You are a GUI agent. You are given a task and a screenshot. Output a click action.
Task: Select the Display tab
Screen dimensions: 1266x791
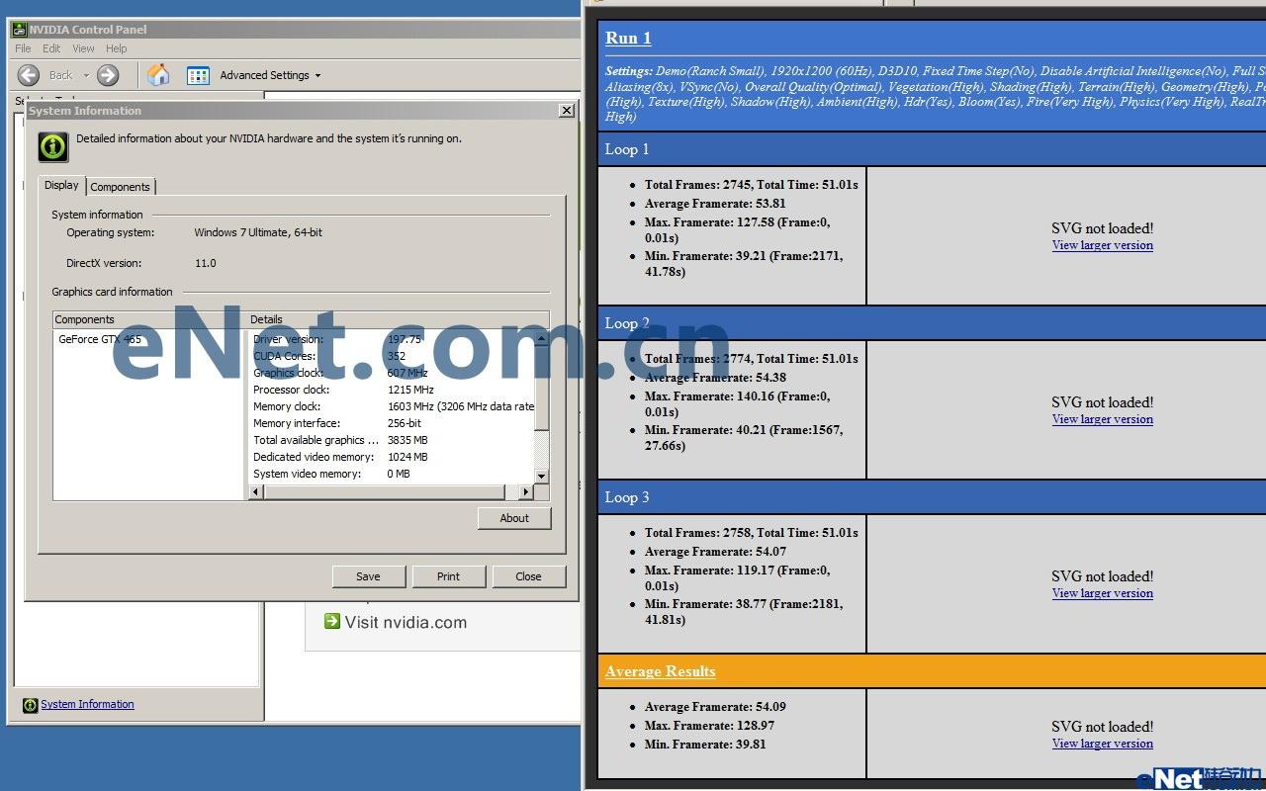(x=60, y=185)
